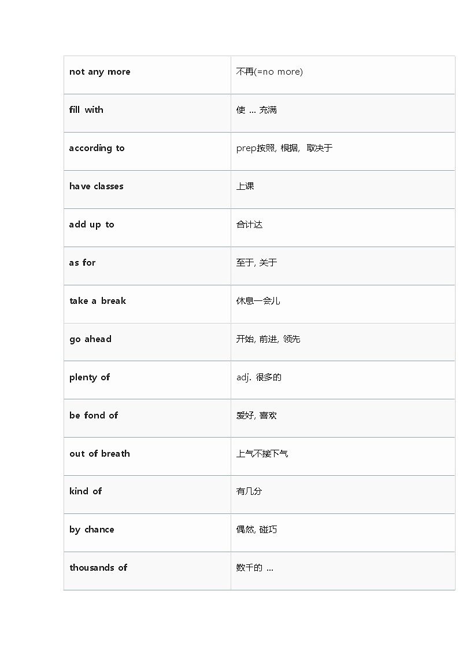Click the "by chance" entry
The width and height of the screenshot is (459, 650).
point(91,530)
